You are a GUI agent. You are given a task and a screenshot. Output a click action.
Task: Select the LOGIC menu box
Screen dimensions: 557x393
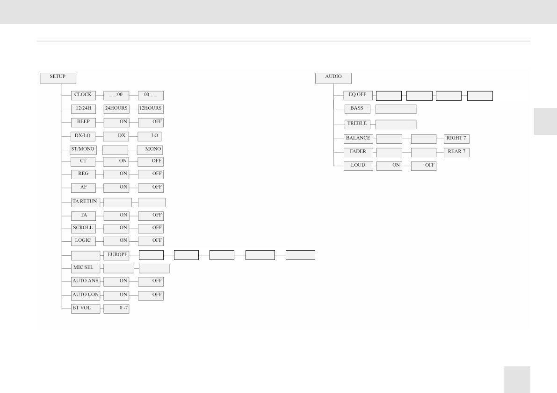[x=83, y=241]
